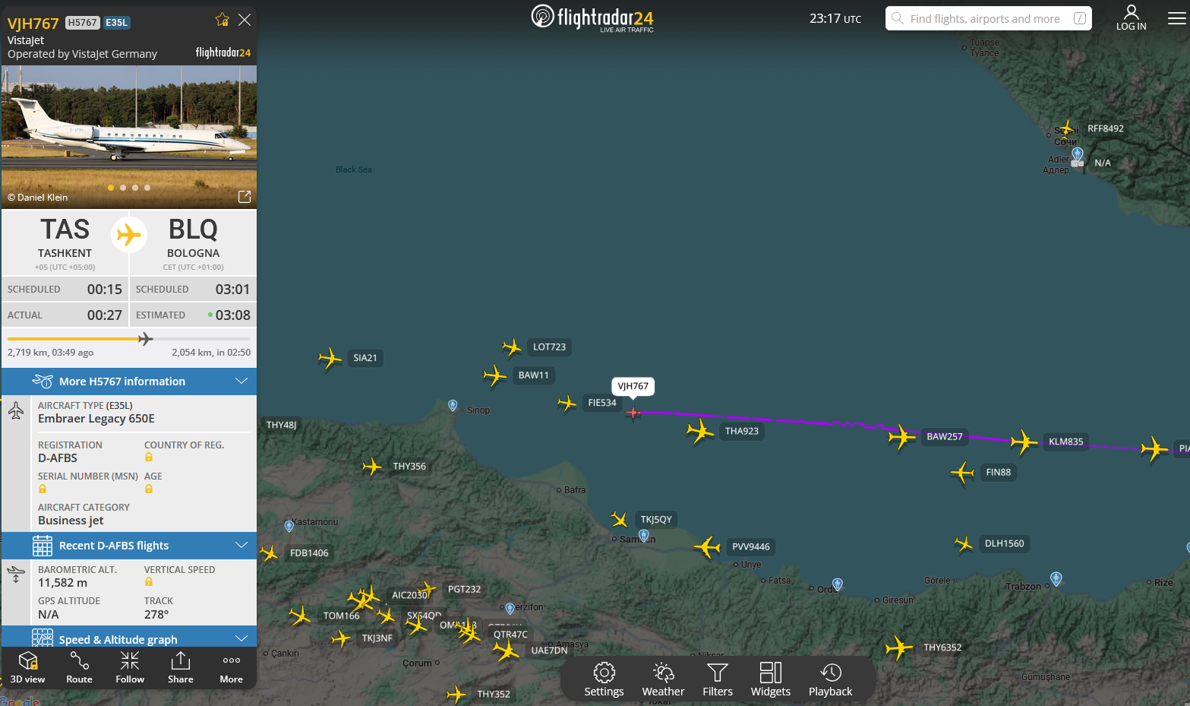Select the TKJ3NF aircraft on map
This screenshot has height=706, width=1190.
(341, 638)
